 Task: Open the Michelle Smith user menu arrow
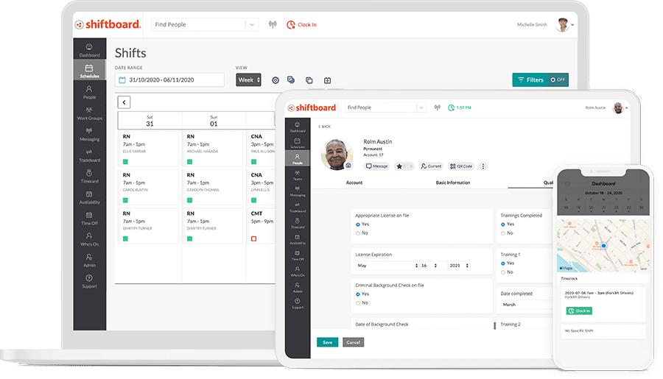point(572,25)
